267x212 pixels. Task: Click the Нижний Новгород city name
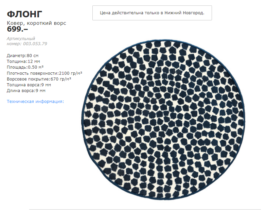184,13
